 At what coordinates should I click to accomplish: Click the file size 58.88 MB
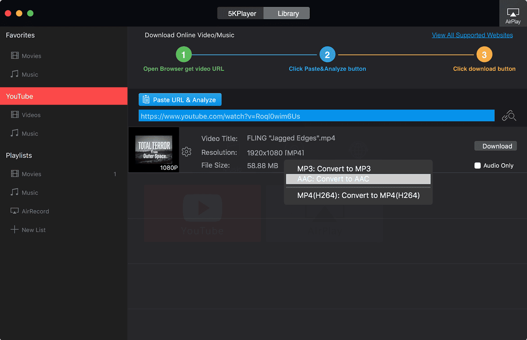tap(263, 165)
